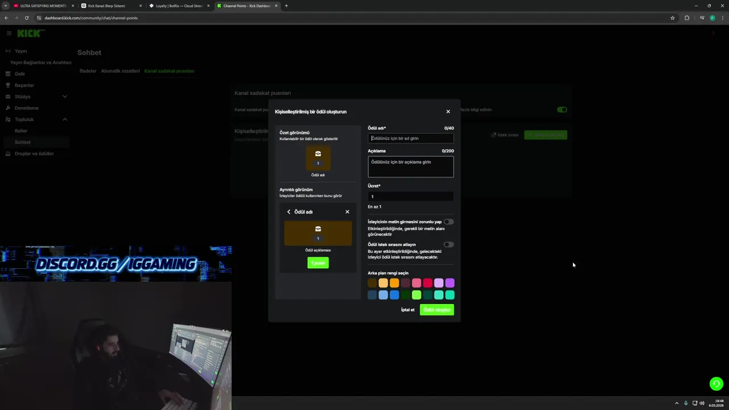729x410 pixels.
Task: Show hidden system tray icons chevron
Action: [677, 403]
